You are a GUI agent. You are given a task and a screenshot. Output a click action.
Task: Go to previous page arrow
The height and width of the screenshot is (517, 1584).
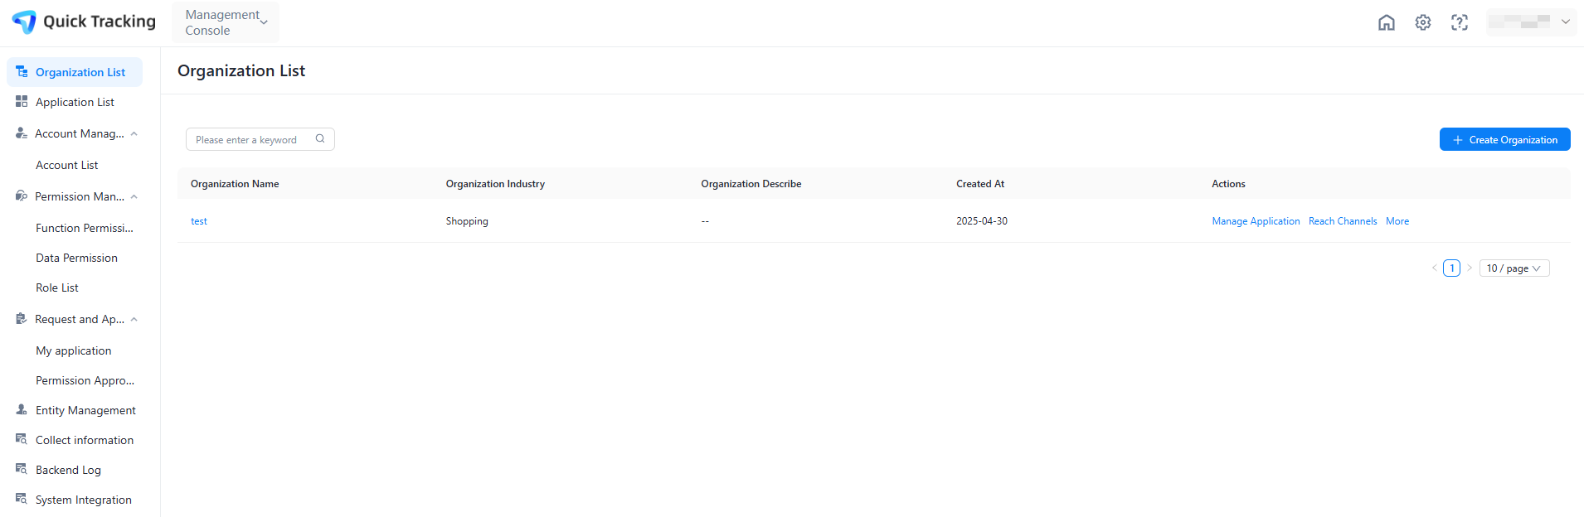[x=1434, y=268]
